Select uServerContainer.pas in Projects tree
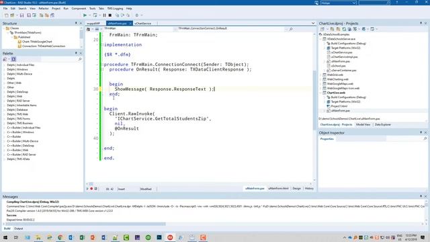The height and width of the screenshot is (242, 430). 343,70
